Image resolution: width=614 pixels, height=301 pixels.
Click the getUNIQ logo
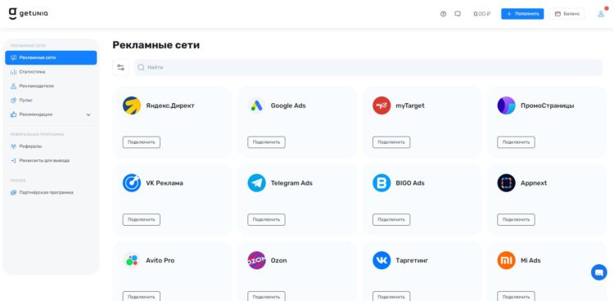tap(28, 14)
